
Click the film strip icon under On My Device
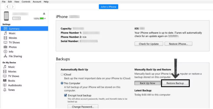[x=5, y=72]
